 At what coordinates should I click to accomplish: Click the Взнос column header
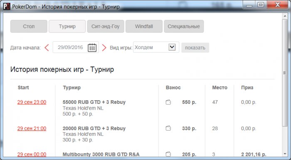173,87
